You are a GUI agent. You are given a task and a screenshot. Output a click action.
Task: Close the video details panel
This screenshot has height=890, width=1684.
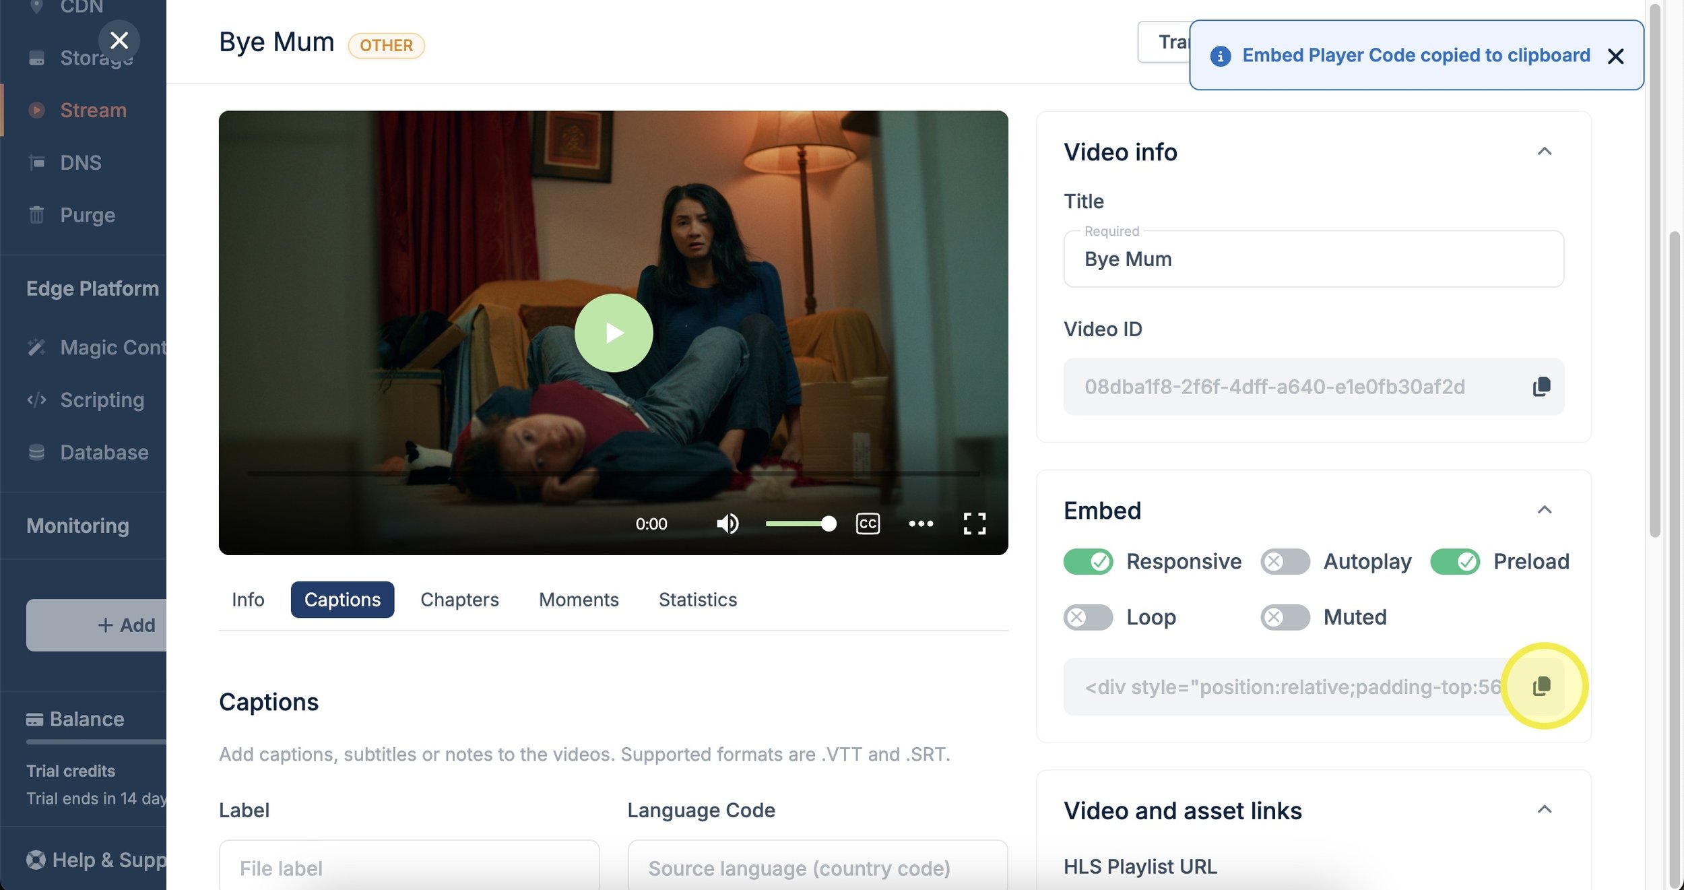[x=119, y=40]
